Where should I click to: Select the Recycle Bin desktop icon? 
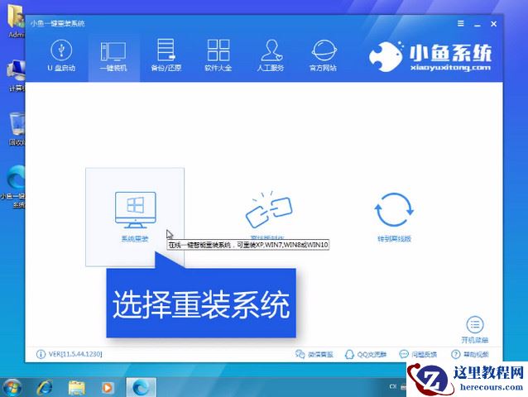17,130
